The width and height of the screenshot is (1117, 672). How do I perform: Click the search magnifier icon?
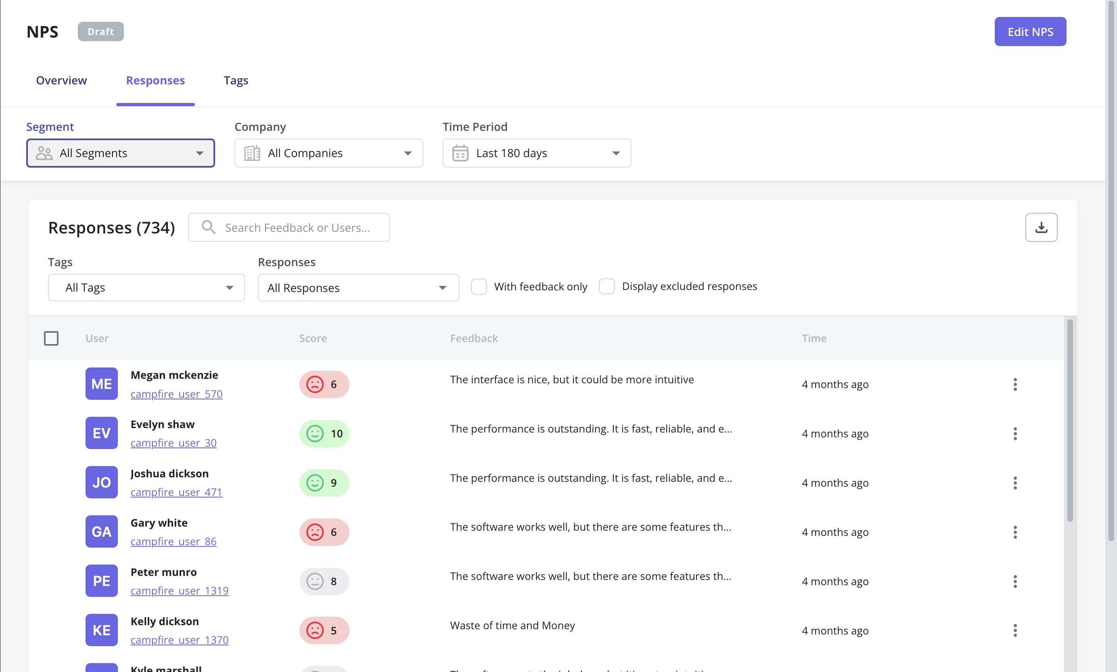(208, 227)
